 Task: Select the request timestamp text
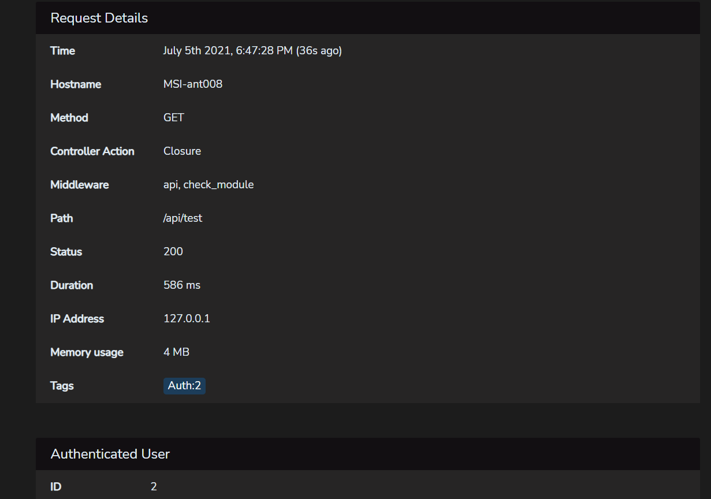tap(252, 50)
